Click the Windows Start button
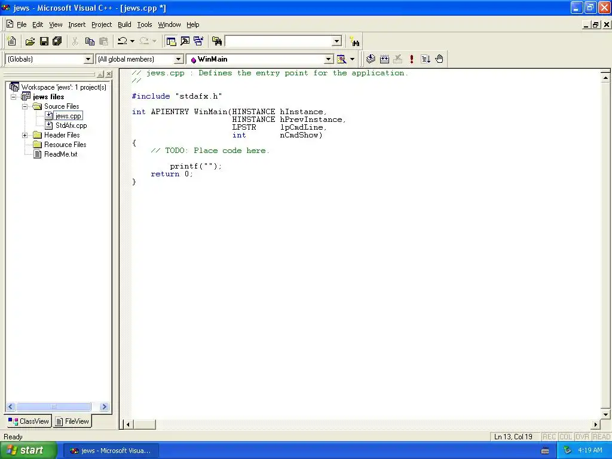The height and width of the screenshot is (459, 612). [28, 450]
